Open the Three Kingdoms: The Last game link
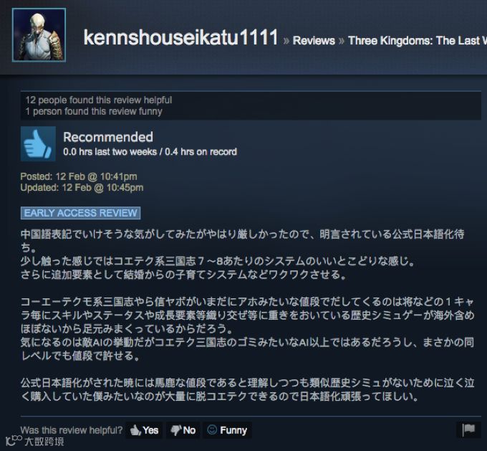Screen dimensions: 487x451 pyautogui.click(x=418, y=41)
